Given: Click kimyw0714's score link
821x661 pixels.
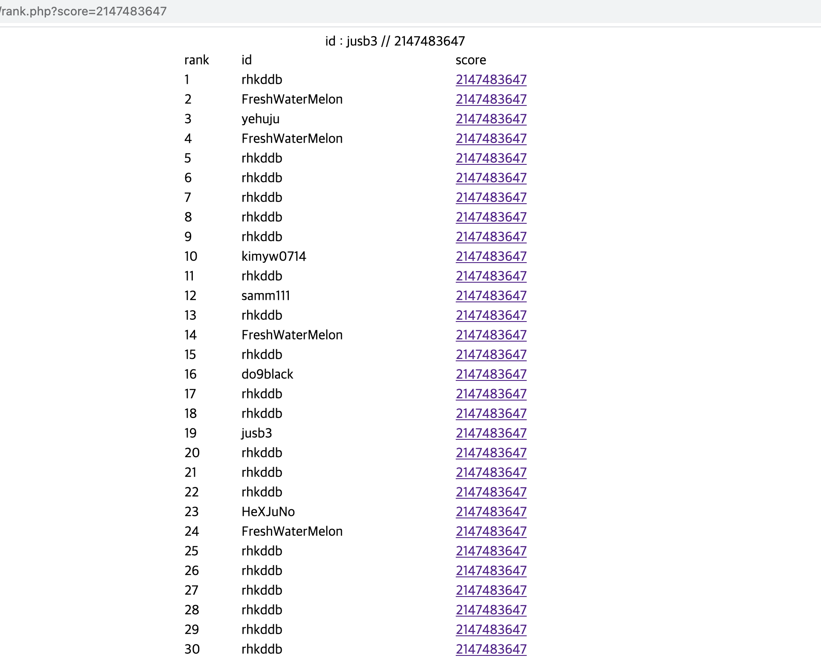Looking at the screenshot, I should click(491, 256).
